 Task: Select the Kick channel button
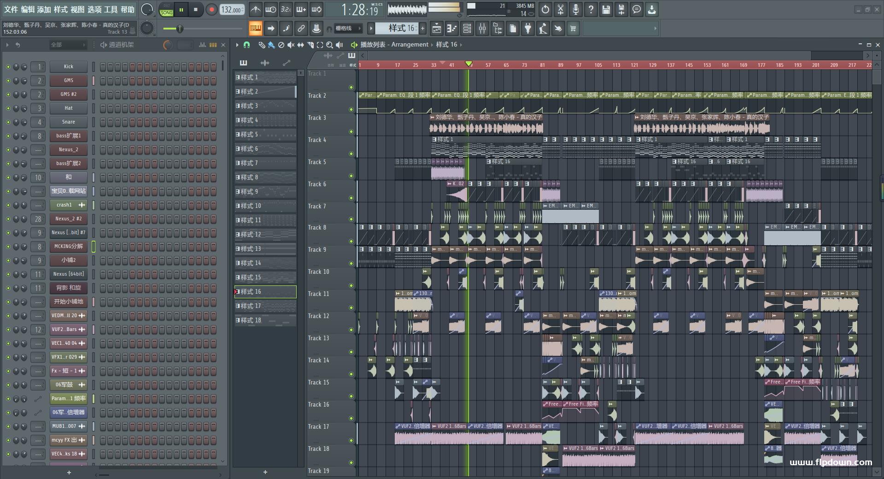(69, 67)
